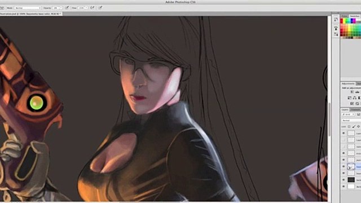361x203 pixels.
Task: Add a Posterize adjustment layer
Action: (x=357, y=104)
